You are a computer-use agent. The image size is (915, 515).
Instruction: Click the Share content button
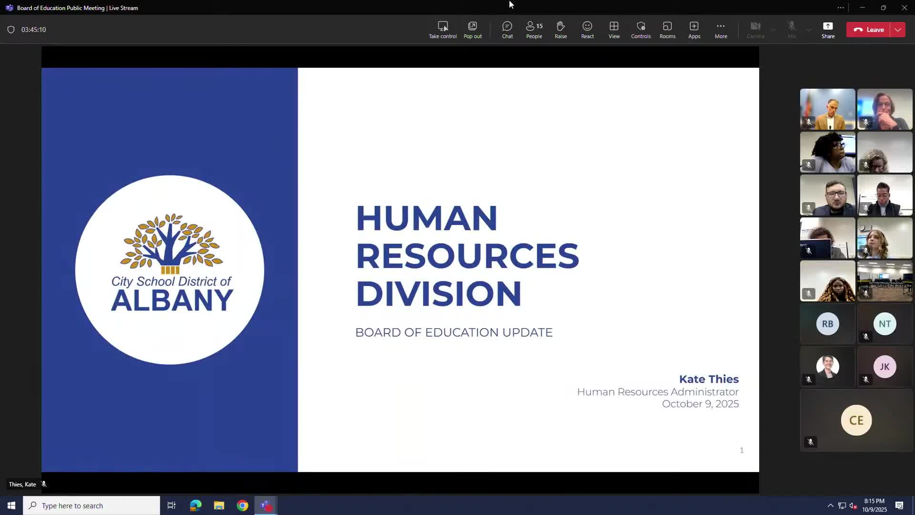pyautogui.click(x=828, y=30)
